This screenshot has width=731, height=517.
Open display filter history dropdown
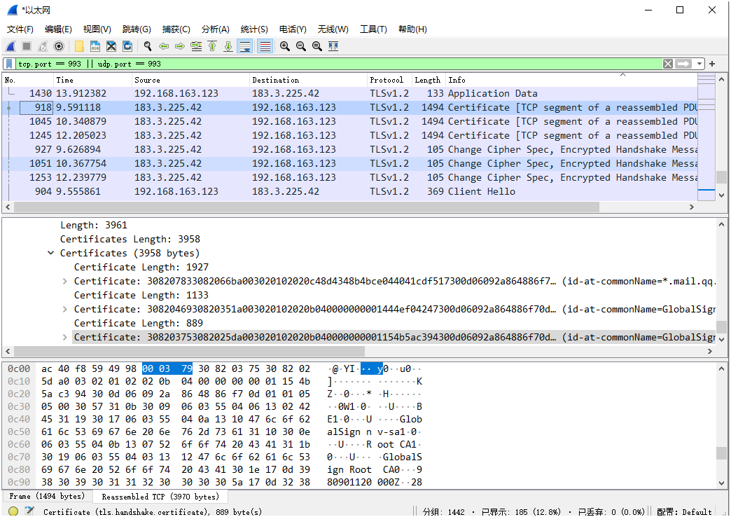coord(699,64)
